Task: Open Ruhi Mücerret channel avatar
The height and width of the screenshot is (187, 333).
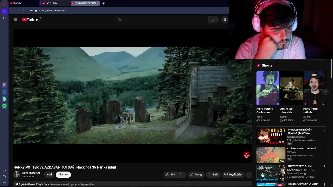Action: pos(17,175)
